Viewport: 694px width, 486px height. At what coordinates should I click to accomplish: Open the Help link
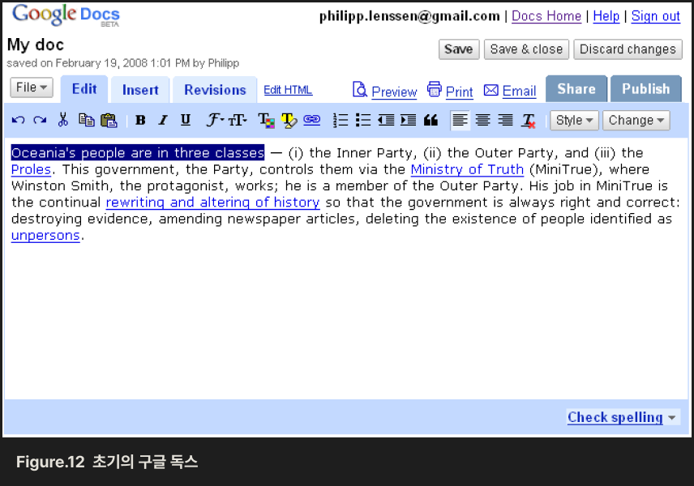point(606,16)
